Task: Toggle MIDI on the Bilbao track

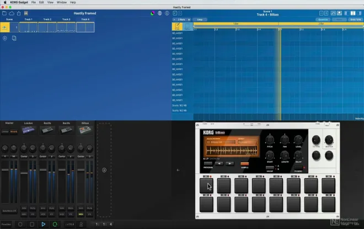Action: [81, 214]
